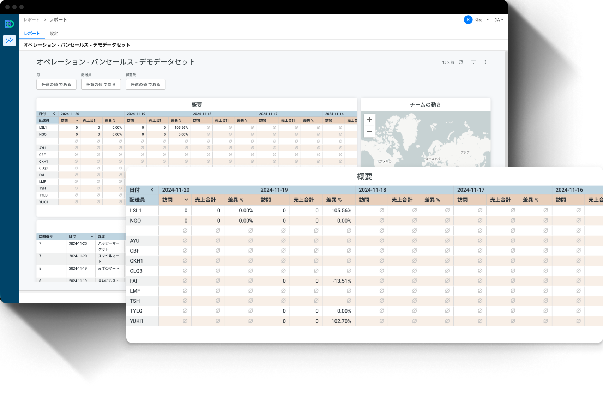Image resolution: width=603 pixels, height=398 pixels.
Task: Open the 得意先 filter value selector
Action: pyautogui.click(x=145, y=84)
